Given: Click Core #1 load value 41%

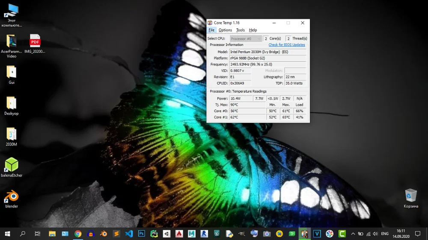Looking at the screenshot, I should pos(300,117).
